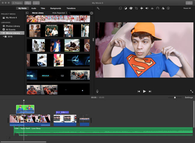The height and width of the screenshot is (143, 195).
Task: Show the clip information inspector
Action: coord(168,8)
